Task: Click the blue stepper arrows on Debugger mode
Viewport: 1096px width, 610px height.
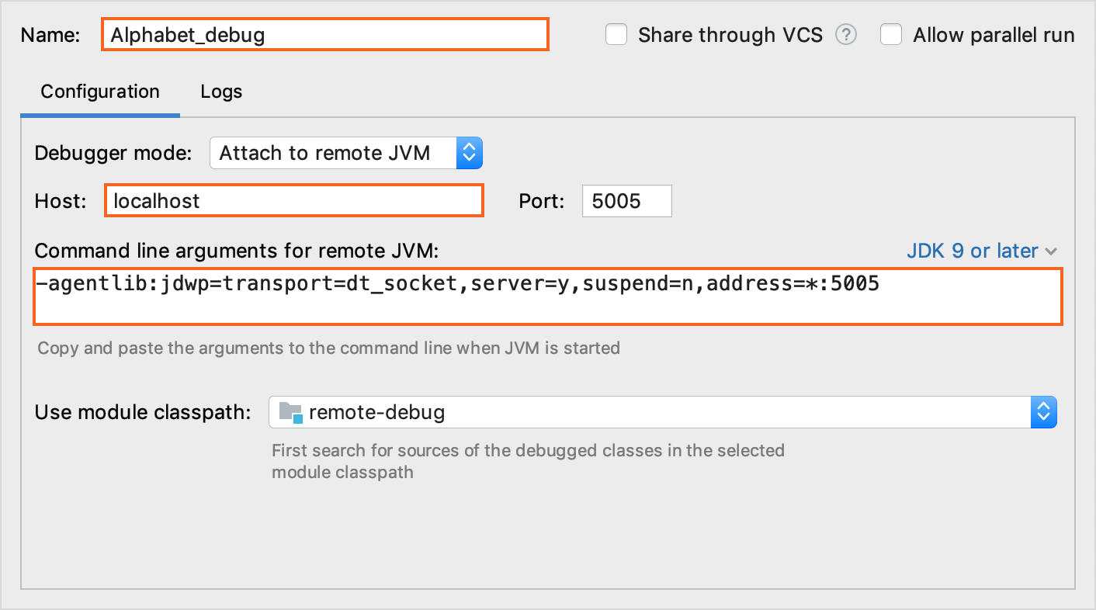Action: click(470, 153)
